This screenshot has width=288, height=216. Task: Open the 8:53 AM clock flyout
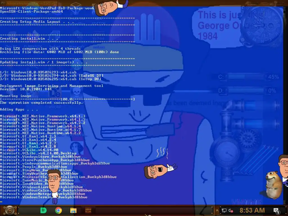tap(252, 210)
